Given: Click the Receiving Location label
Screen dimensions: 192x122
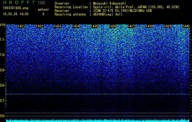Looking at the screenshot, I should coord(71,7).
